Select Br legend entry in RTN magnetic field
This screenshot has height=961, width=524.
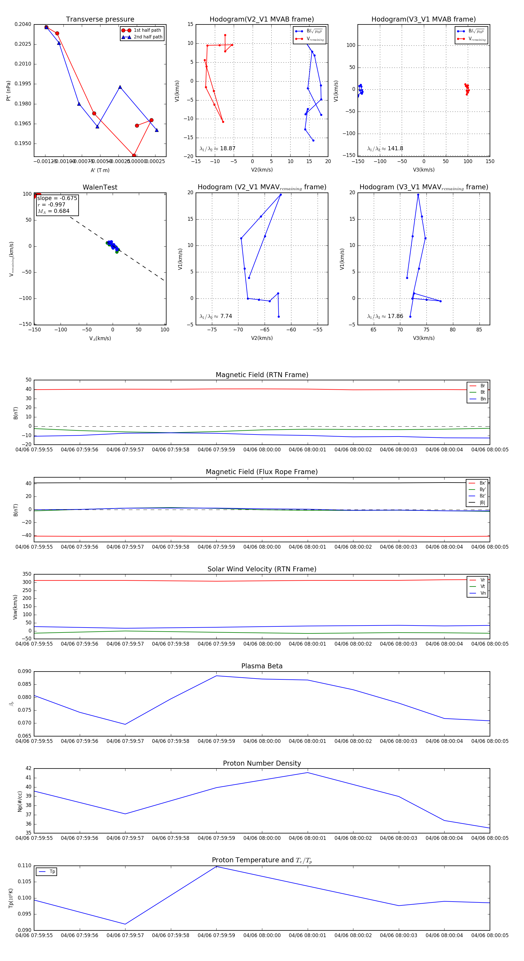[x=478, y=386]
